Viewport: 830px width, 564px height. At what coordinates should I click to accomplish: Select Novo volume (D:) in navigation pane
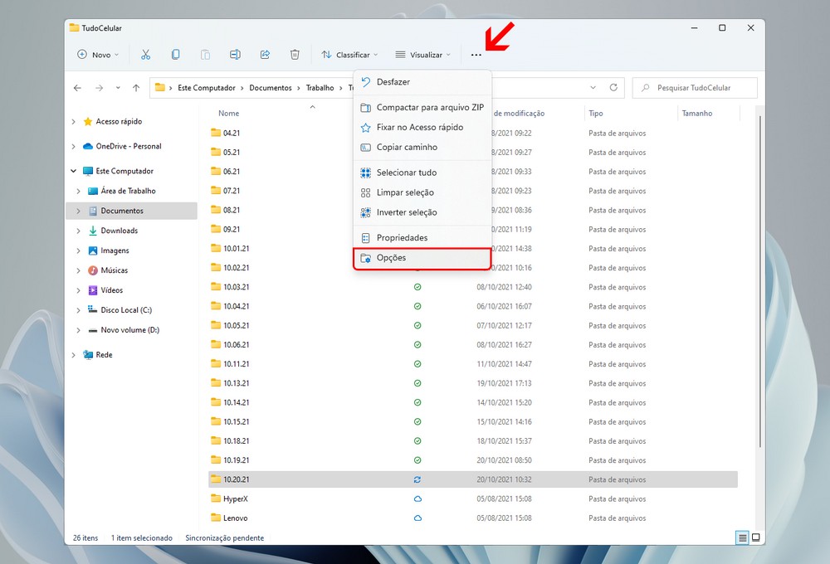131,330
